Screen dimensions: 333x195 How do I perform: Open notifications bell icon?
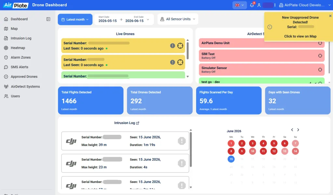[252, 5]
